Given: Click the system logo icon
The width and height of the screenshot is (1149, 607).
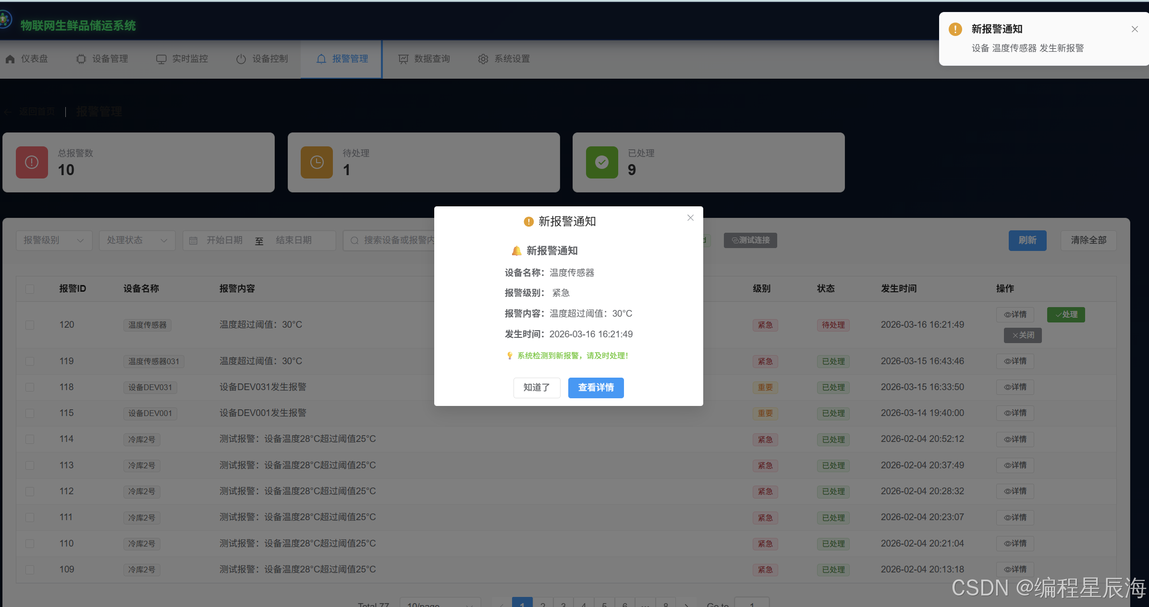Looking at the screenshot, I should 5,20.
